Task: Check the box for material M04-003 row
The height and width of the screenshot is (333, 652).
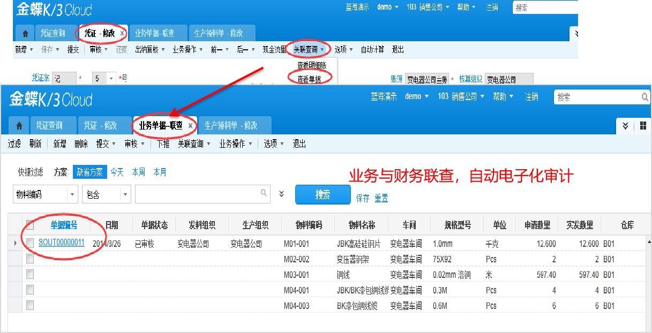Action: (x=30, y=305)
